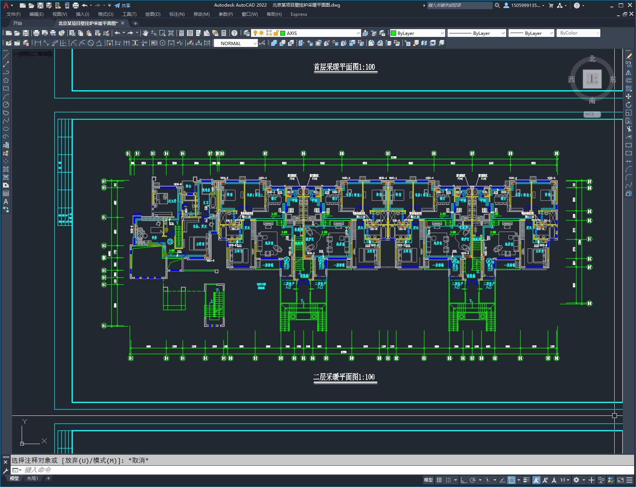Open the 标注(N) menu
Screen dimensions: 636x487
(177, 14)
